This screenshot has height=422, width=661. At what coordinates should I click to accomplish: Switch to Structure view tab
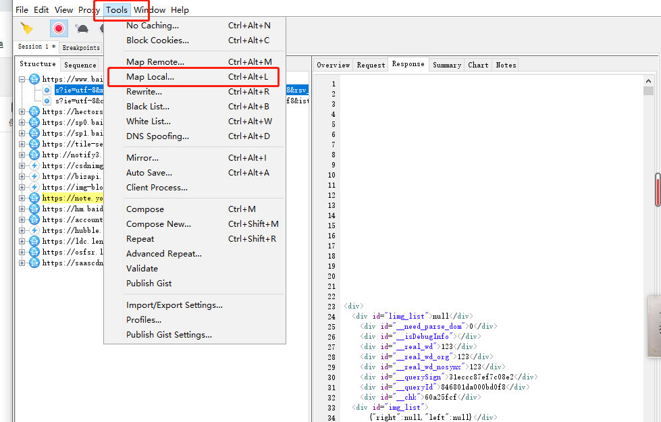(38, 63)
